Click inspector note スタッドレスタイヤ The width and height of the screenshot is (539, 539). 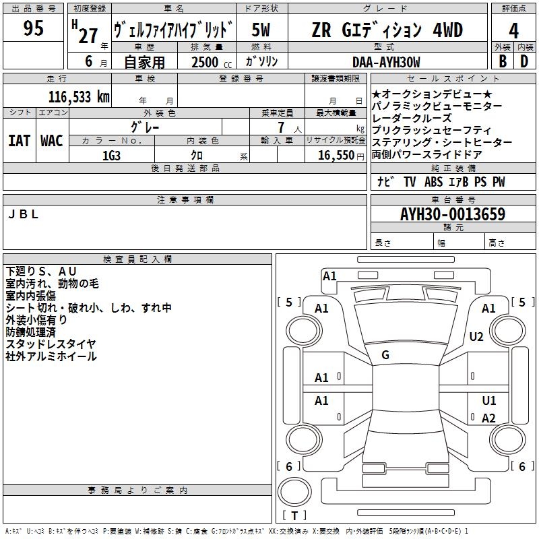point(51,344)
